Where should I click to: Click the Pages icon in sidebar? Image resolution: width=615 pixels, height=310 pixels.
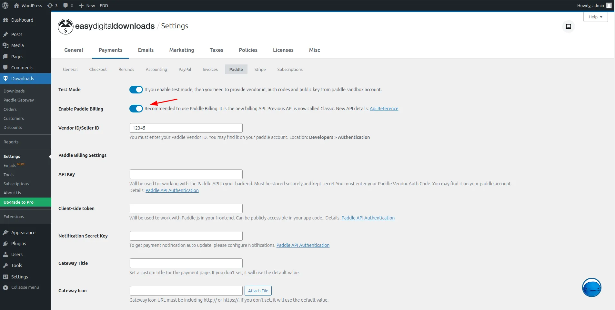[x=5, y=57]
